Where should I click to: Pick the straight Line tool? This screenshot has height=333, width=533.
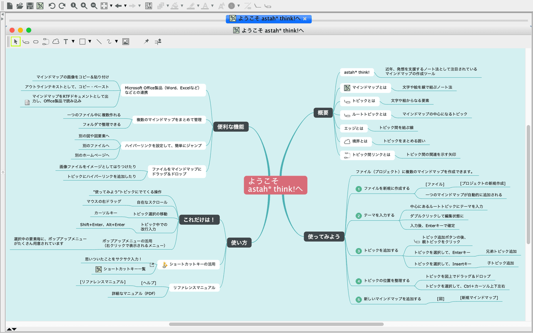pyautogui.click(x=99, y=42)
